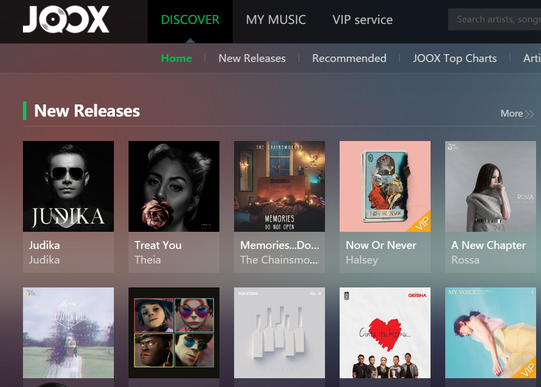
Task: Focus the search artists, songs field
Action: point(495,20)
